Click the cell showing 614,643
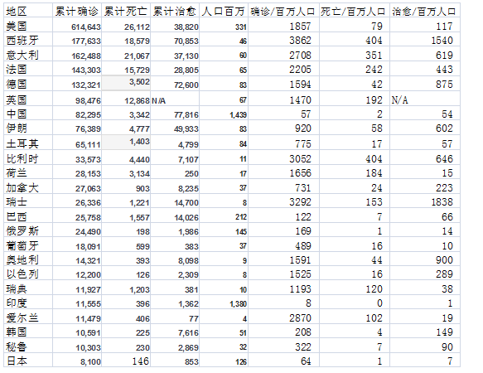Screen dimensions: 483x373 pos(77,25)
